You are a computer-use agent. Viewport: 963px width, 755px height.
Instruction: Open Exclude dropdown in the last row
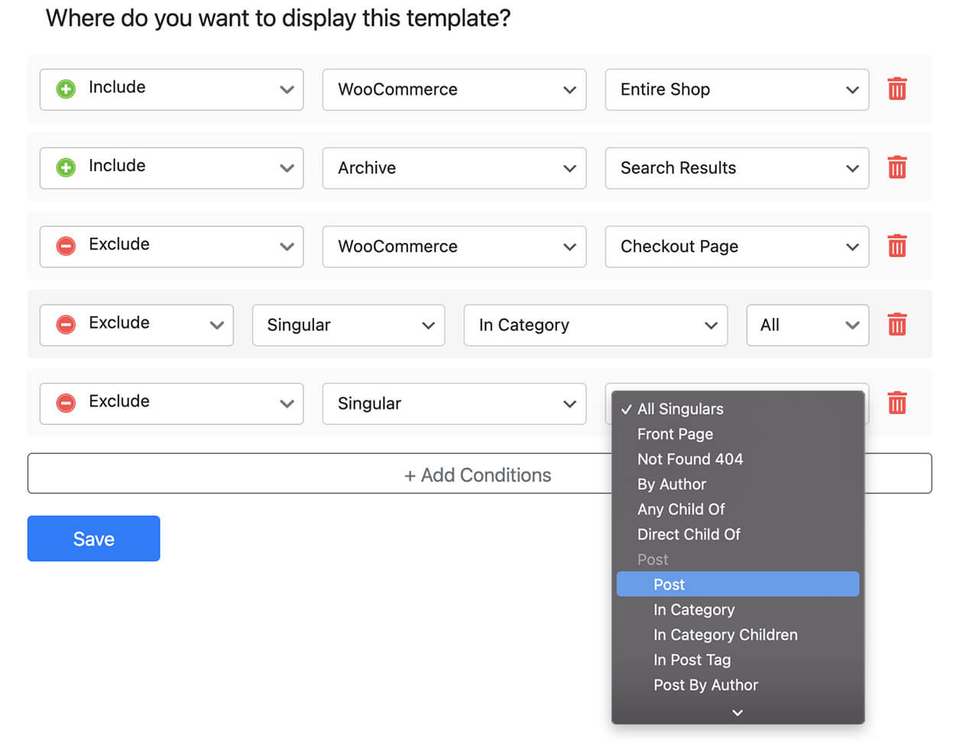[x=172, y=403]
